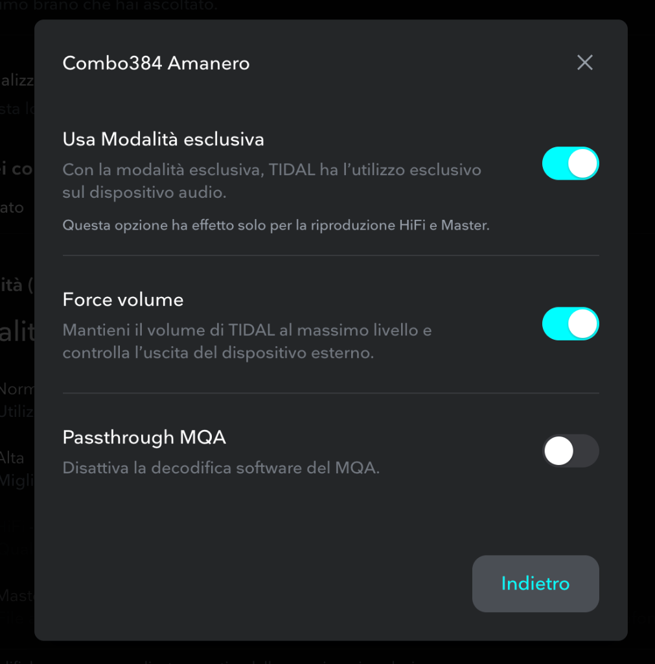Turn off the Force volume switch
This screenshot has height=664, width=655.
tap(570, 324)
